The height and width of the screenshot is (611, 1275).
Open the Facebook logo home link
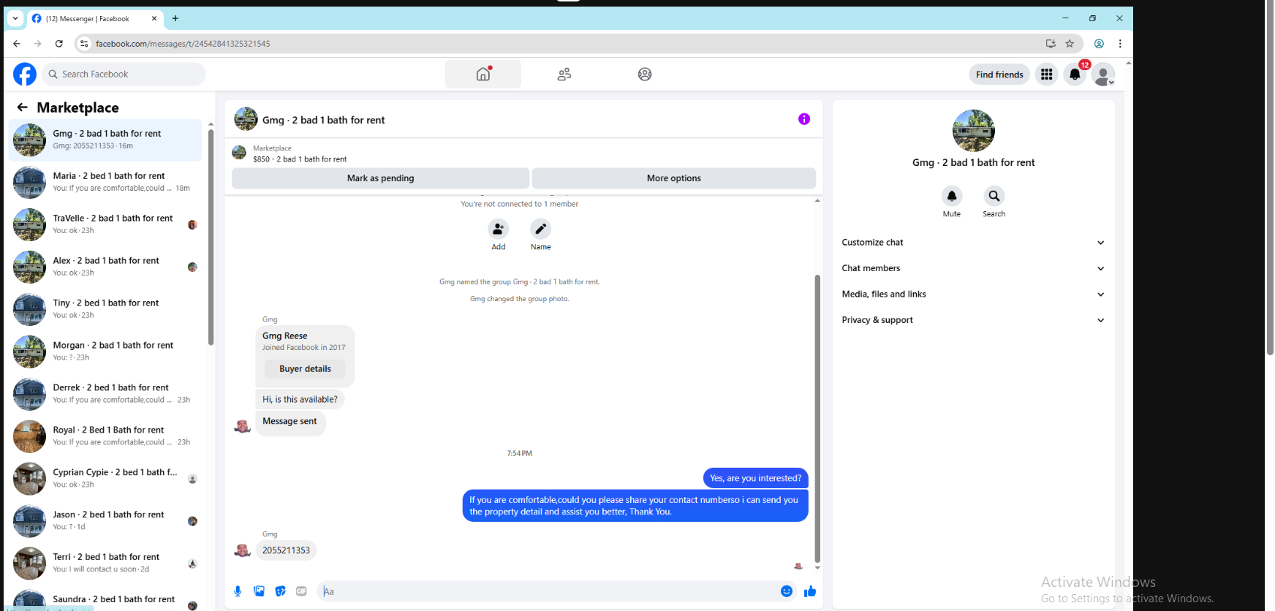25,74
